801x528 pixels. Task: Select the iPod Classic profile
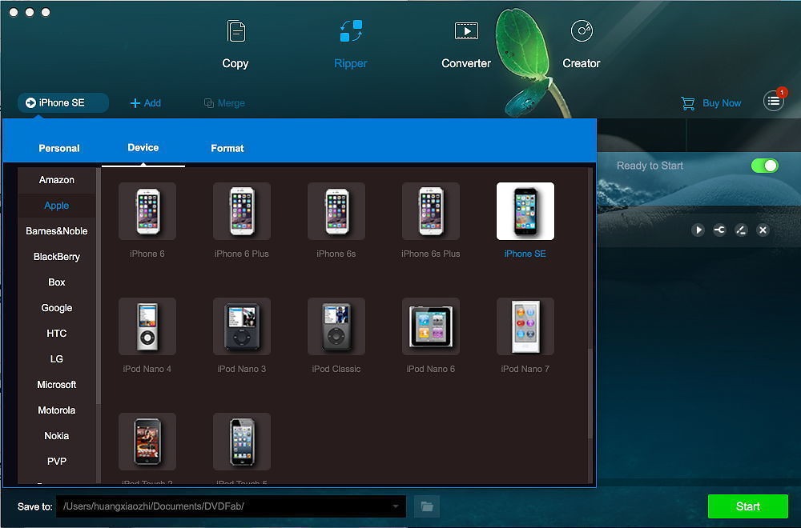tap(336, 326)
